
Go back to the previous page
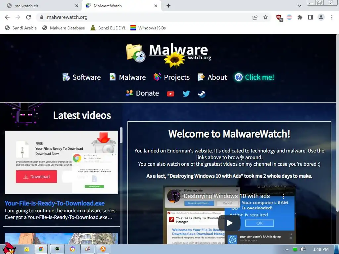click(7, 17)
